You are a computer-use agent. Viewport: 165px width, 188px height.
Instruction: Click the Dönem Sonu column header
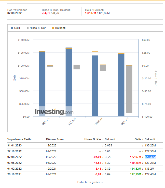[x=55, y=139]
